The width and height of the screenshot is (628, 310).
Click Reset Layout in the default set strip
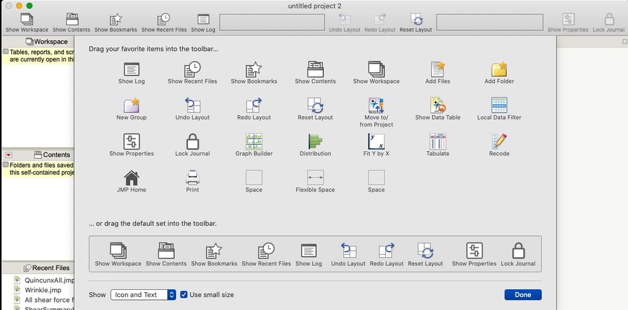[x=426, y=254]
